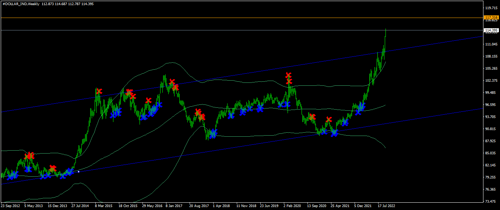The width and height of the screenshot is (500, 210).
Task: Select the 114.395 current price label
Action: [x=492, y=30]
